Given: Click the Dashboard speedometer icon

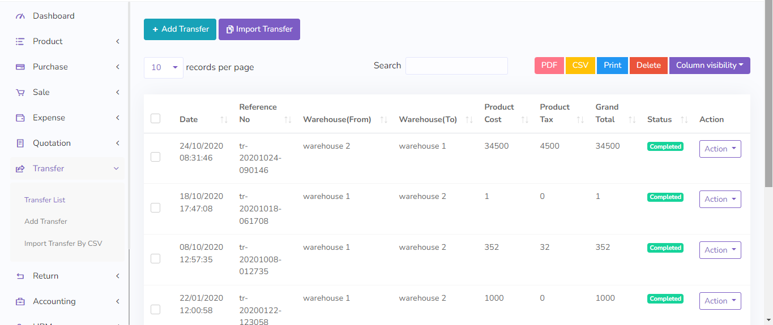Looking at the screenshot, I should coord(20,16).
